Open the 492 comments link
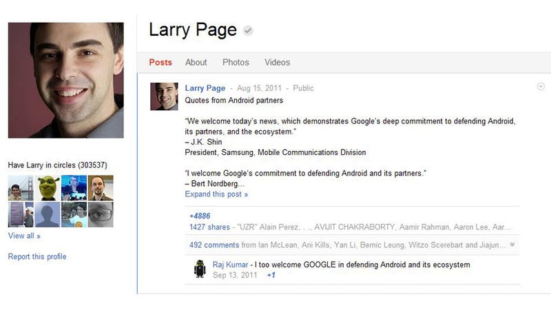Image resolution: width=551 pixels, height=310 pixels. 214,245
